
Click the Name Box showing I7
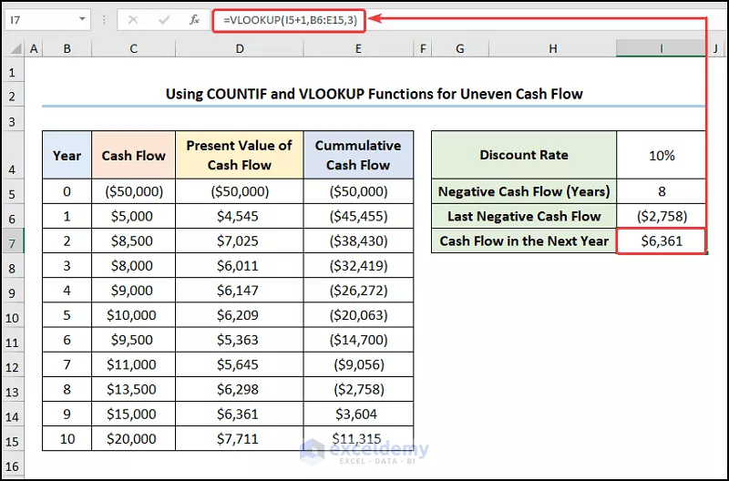tap(47, 20)
